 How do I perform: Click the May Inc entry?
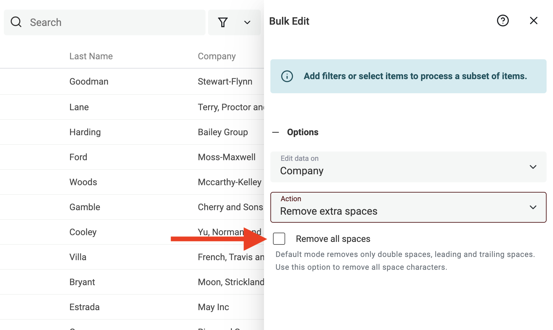[213, 307]
